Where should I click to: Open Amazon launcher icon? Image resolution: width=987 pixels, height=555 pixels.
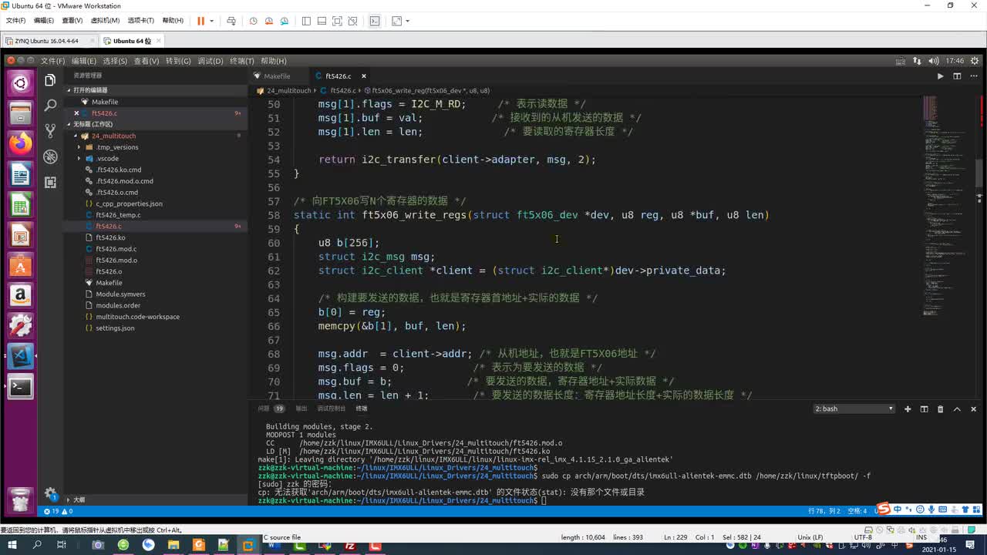click(x=20, y=295)
